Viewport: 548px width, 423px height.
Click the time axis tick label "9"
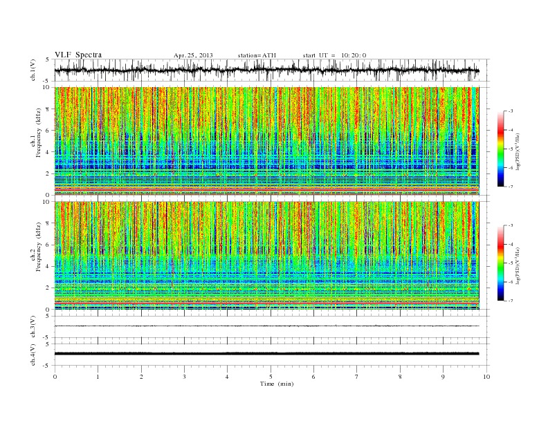pos(443,377)
